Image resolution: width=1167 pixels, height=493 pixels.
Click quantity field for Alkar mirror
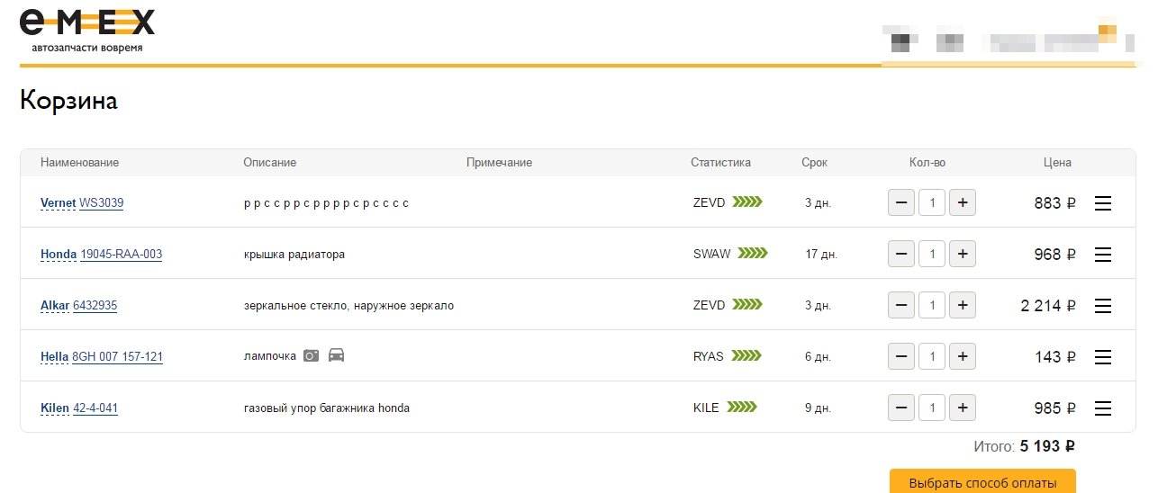point(932,306)
